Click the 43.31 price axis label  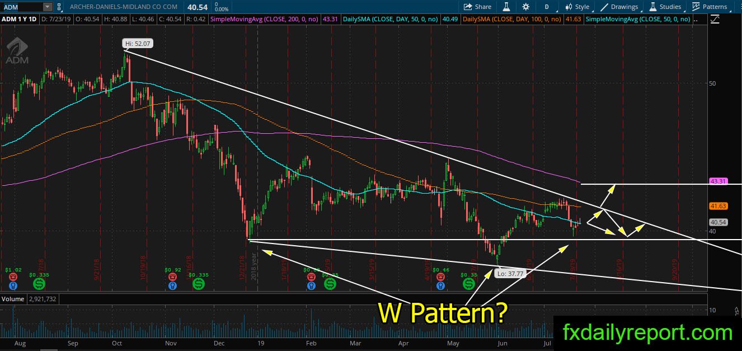tap(717, 181)
